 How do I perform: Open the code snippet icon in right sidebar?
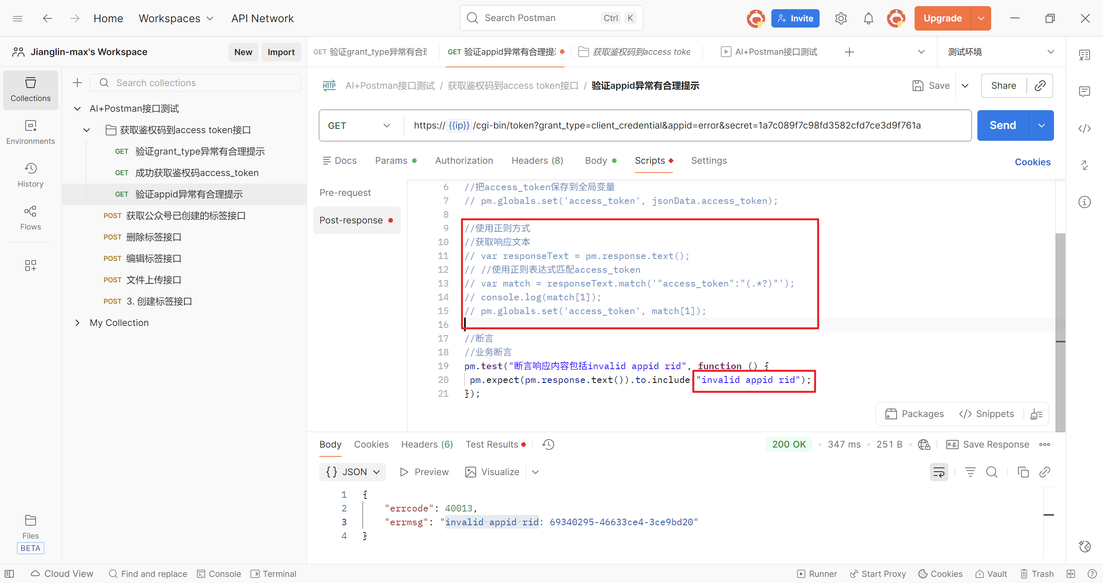(x=1084, y=128)
